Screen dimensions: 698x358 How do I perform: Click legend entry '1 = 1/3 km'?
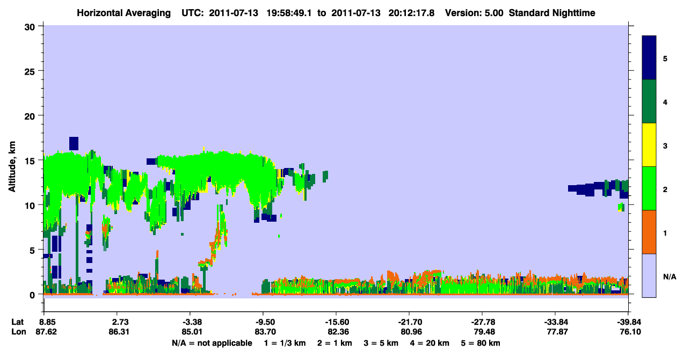(x=284, y=343)
